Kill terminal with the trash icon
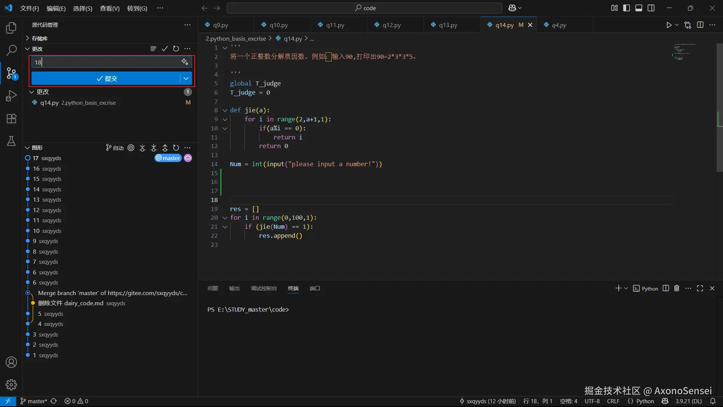 [x=677, y=288]
